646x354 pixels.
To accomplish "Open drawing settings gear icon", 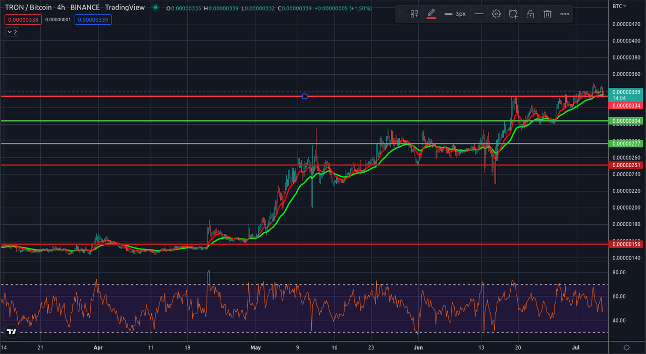I will (496, 14).
